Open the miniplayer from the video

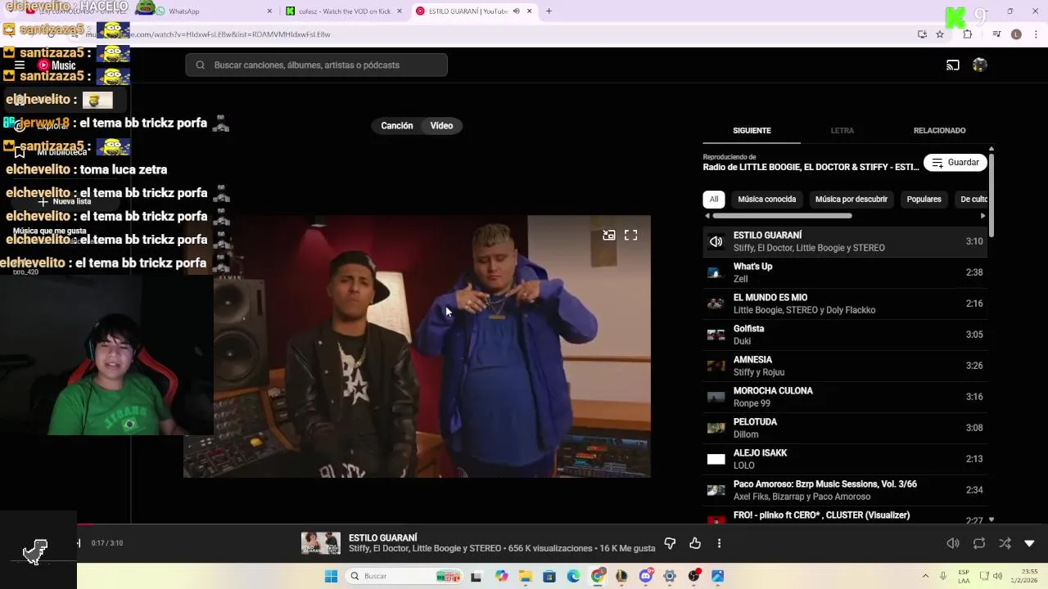(x=609, y=236)
